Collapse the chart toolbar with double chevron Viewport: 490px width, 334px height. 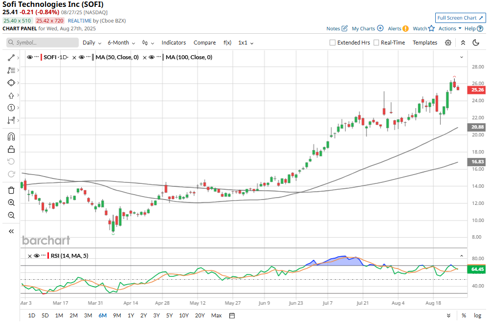point(463,43)
